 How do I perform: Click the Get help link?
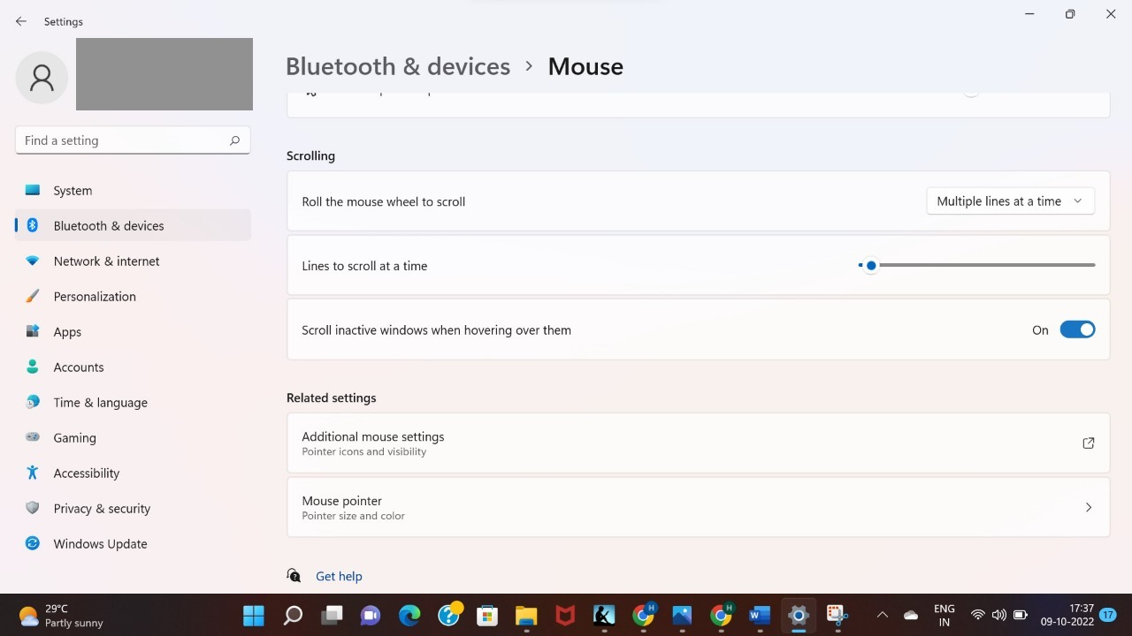339,575
